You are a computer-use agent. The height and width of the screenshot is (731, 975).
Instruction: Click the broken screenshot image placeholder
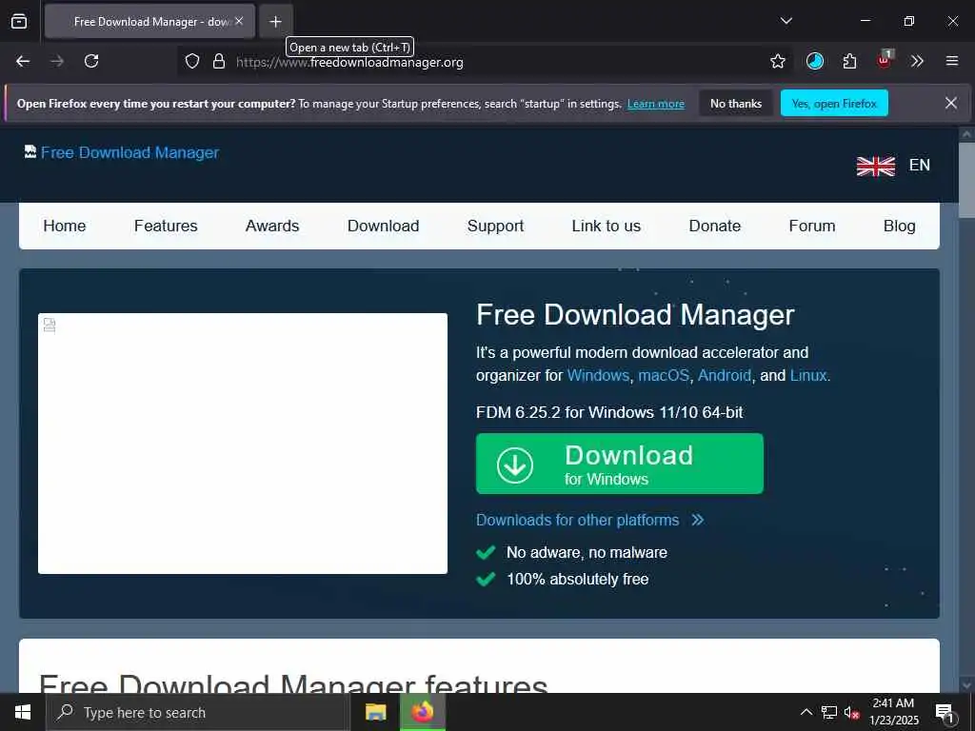(x=243, y=444)
